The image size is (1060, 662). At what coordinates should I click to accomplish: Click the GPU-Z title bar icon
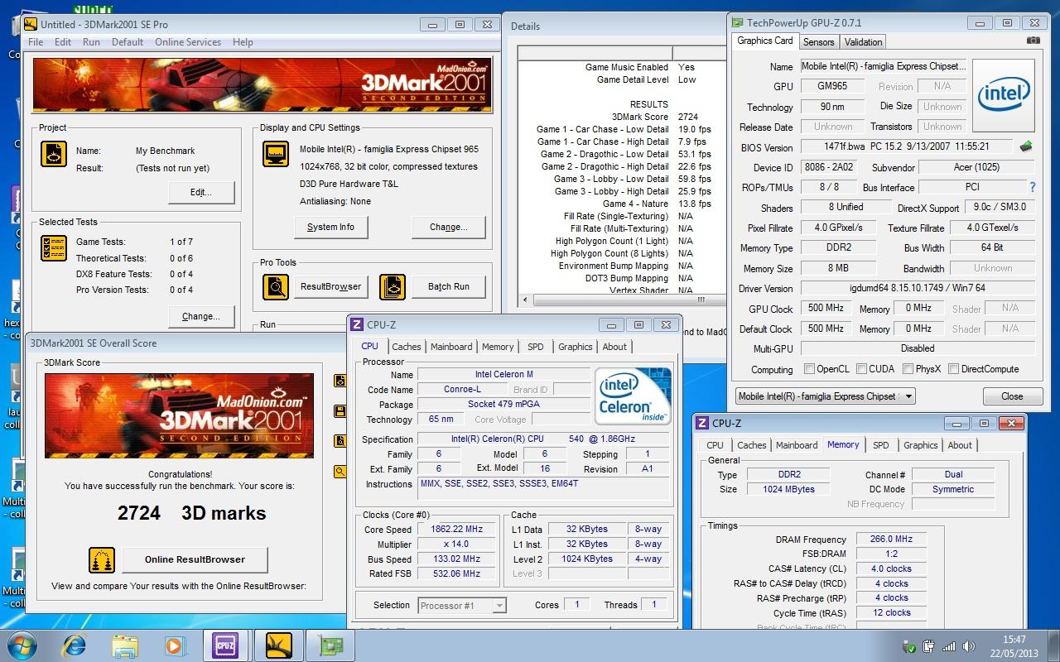point(737,23)
